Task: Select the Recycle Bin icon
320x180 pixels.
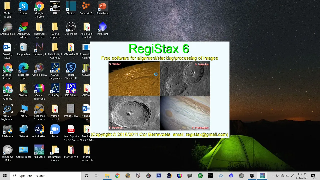Action: point(23,49)
